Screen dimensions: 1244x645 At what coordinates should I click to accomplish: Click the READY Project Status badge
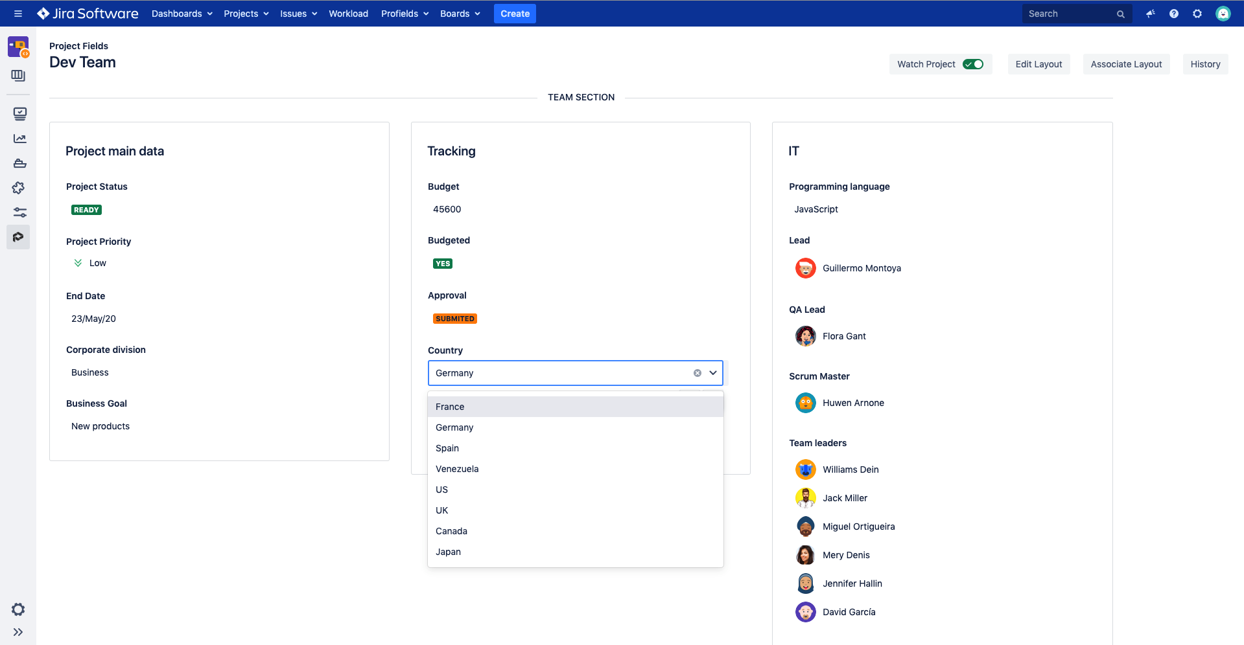[x=86, y=209]
